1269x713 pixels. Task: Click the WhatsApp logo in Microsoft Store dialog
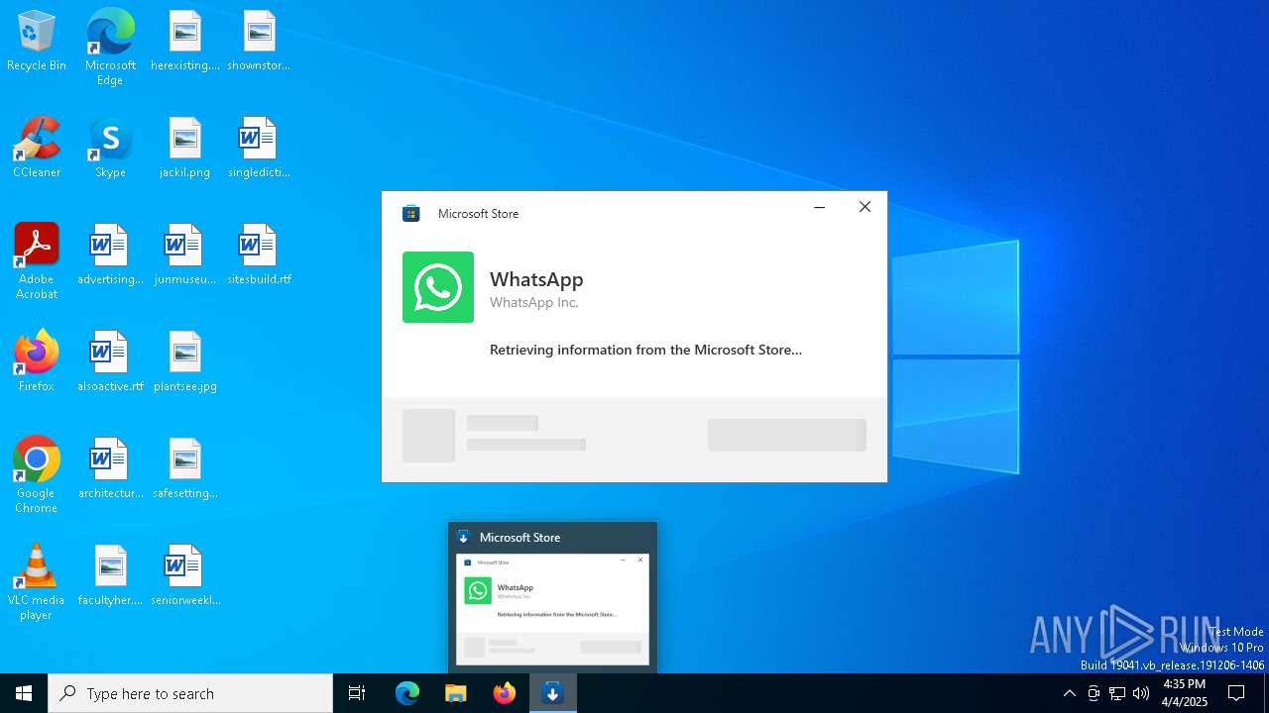[438, 287]
